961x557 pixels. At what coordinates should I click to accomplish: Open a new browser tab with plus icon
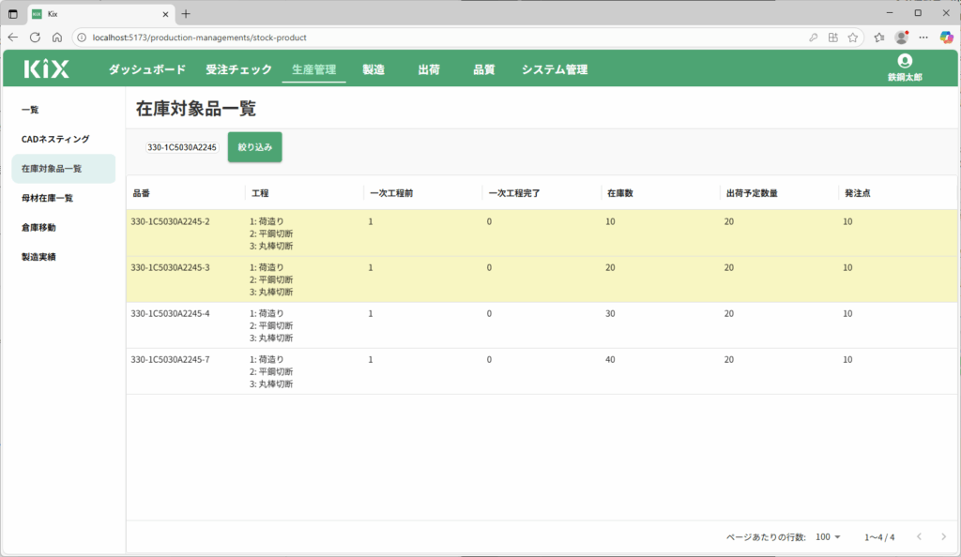[186, 13]
